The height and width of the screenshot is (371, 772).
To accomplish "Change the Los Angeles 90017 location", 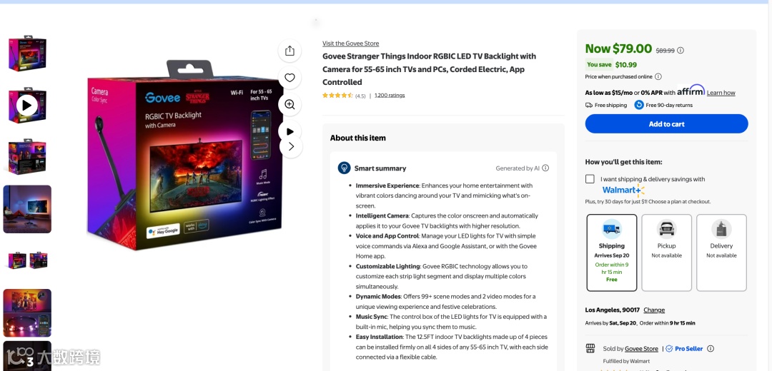I will [654, 310].
